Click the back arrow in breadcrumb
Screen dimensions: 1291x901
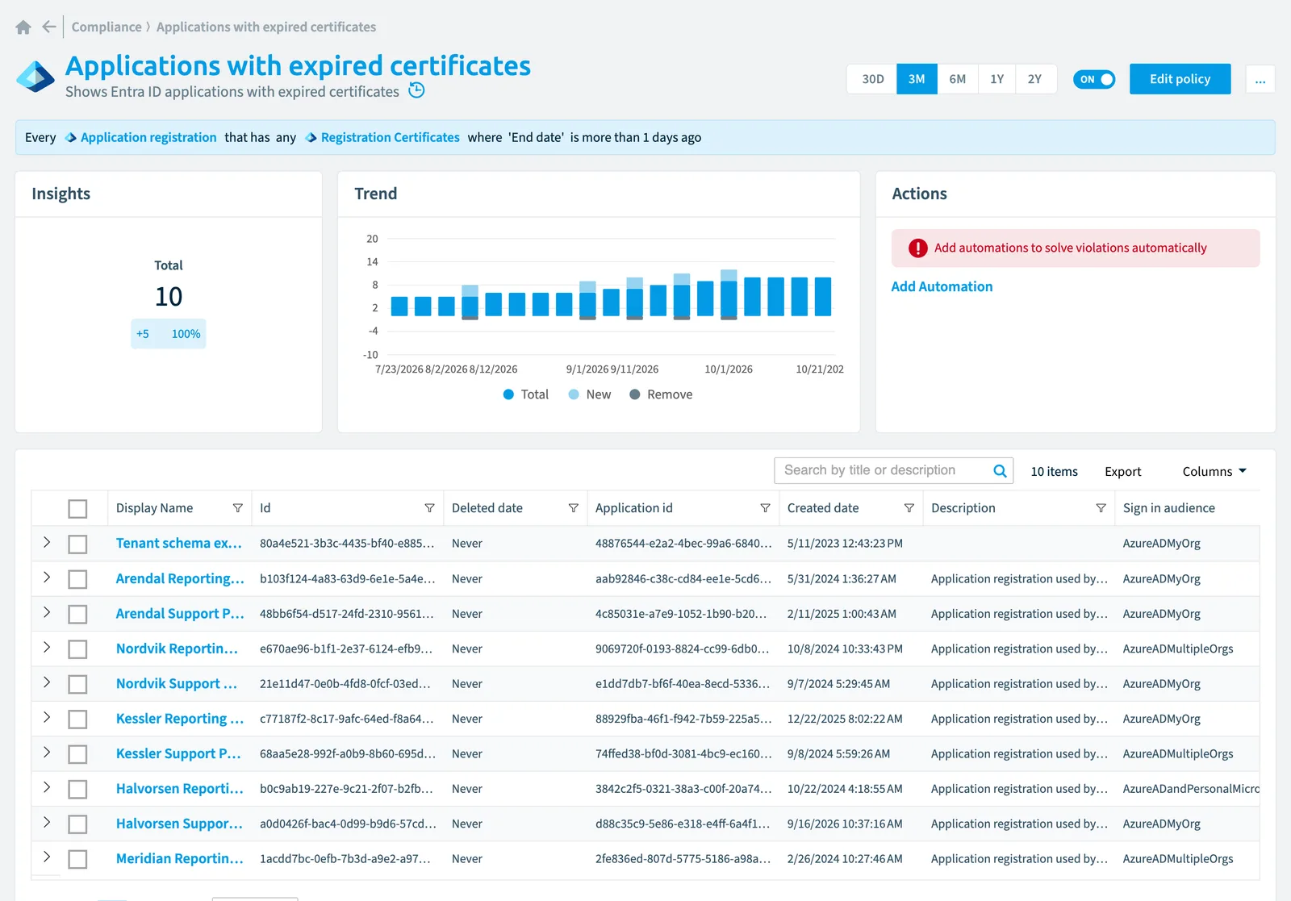(49, 27)
